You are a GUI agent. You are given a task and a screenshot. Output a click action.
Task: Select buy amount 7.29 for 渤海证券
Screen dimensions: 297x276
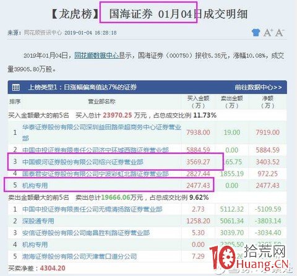point(198,256)
